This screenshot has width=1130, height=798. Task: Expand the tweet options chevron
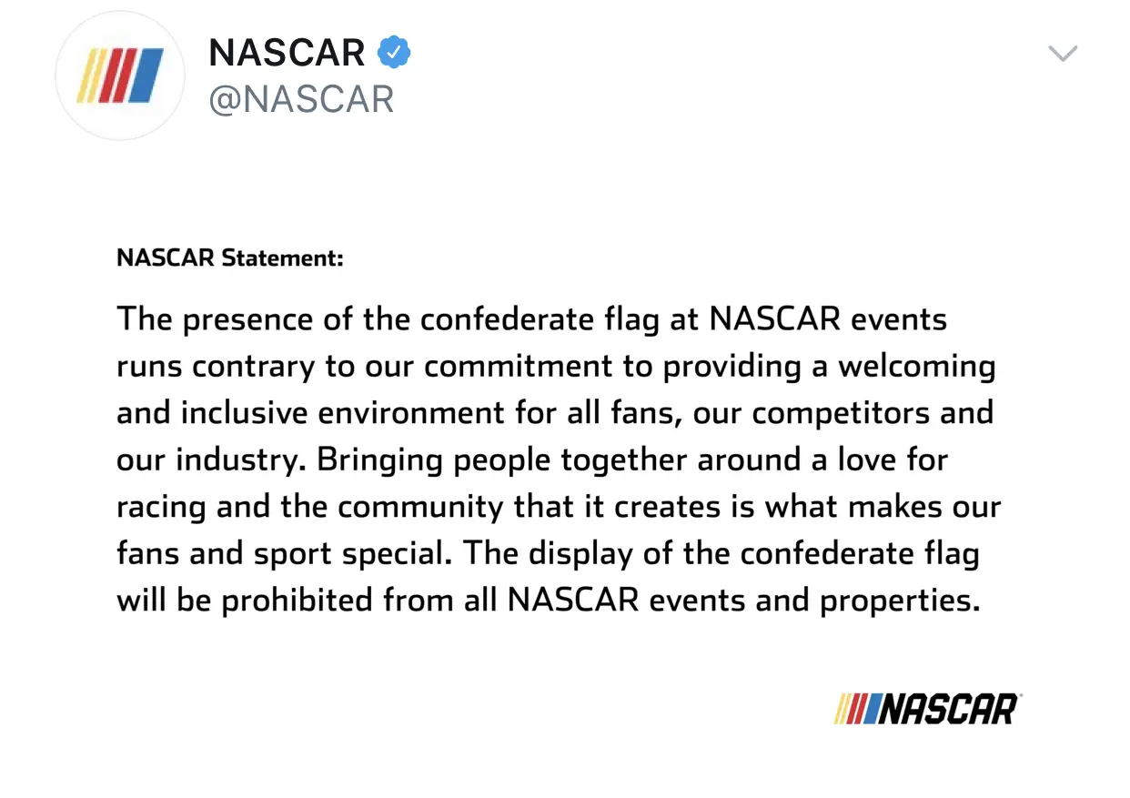click(1062, 54)
